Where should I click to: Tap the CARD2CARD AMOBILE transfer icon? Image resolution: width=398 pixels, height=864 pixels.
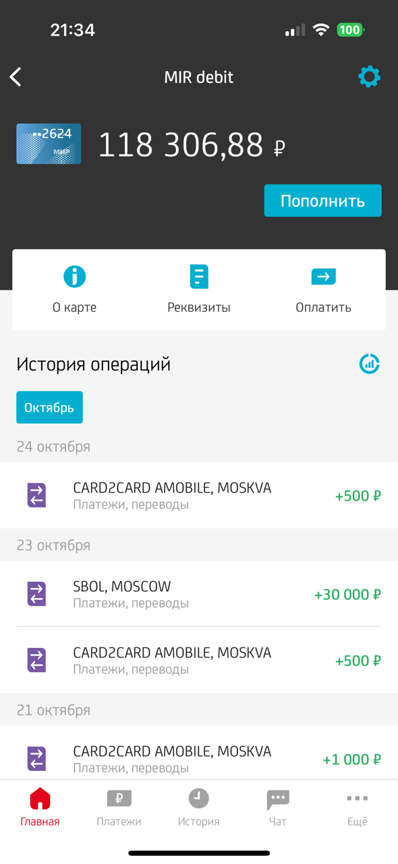pos(38,495)
